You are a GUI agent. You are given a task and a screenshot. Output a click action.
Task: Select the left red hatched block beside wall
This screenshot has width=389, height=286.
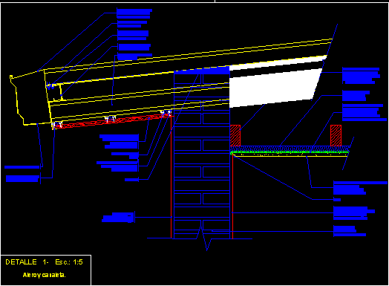235,135
